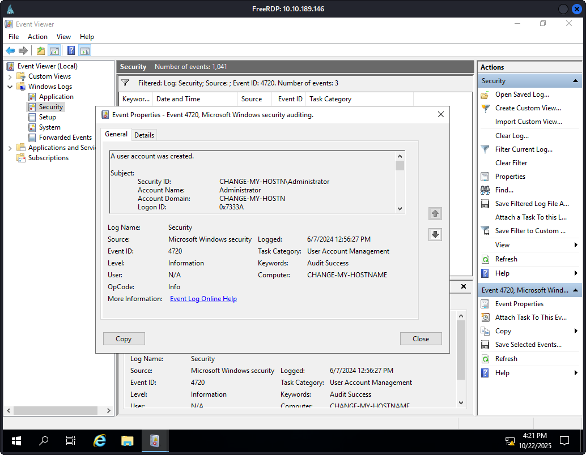Select the Security log in tree
The image size is (586, 455).
coord(51,107)
